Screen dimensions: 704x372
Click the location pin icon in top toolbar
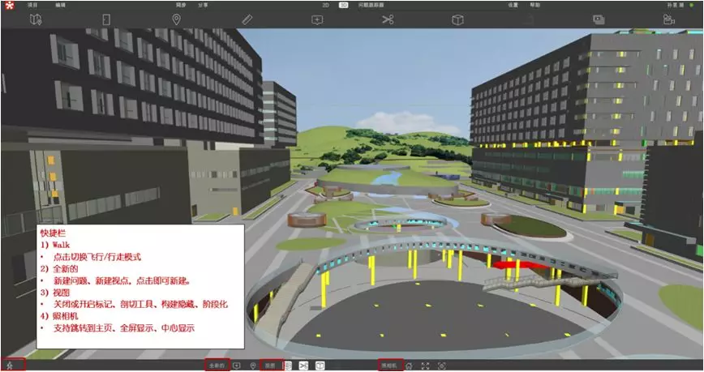[177, 19]
